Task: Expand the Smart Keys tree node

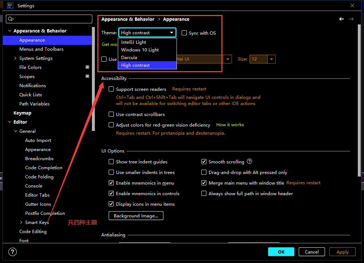Action: [21, 223]
